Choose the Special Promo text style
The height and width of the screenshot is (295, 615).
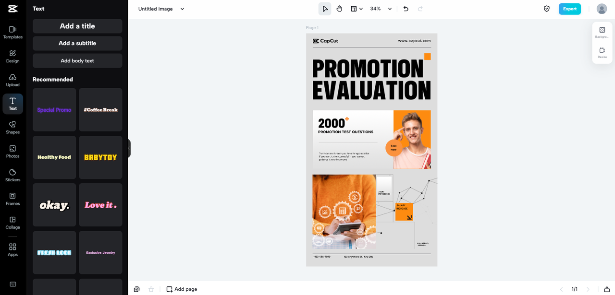(x=54, y=110)
